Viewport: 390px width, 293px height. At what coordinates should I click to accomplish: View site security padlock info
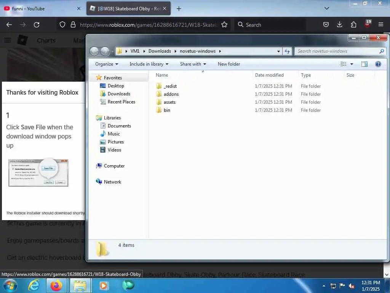(73, 25)
